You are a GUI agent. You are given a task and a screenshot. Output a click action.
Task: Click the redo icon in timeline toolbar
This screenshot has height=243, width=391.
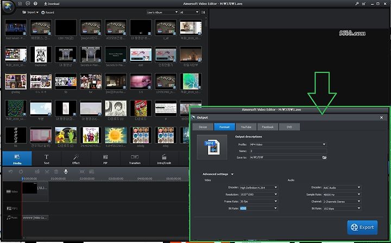[x=21, y=172]
